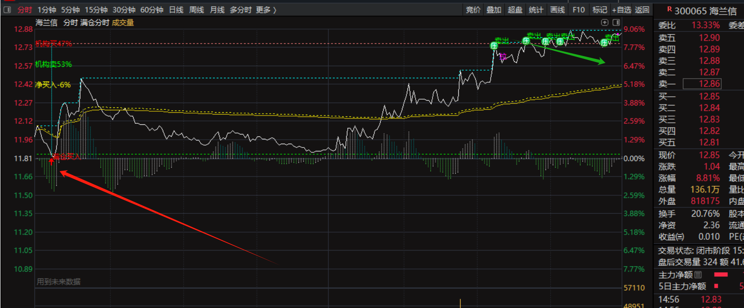Toggle the 成交量 volume indicator label
Viewport: 744px width, 308px height.
(123, 22)
